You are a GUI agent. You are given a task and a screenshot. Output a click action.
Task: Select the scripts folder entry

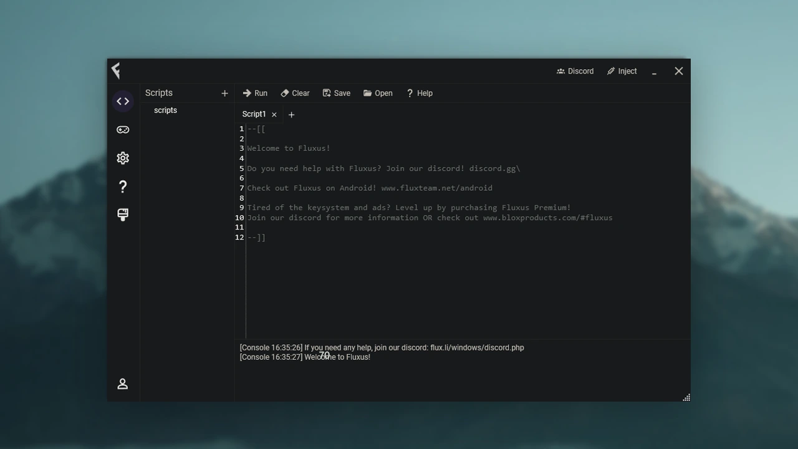coord(165,110)
